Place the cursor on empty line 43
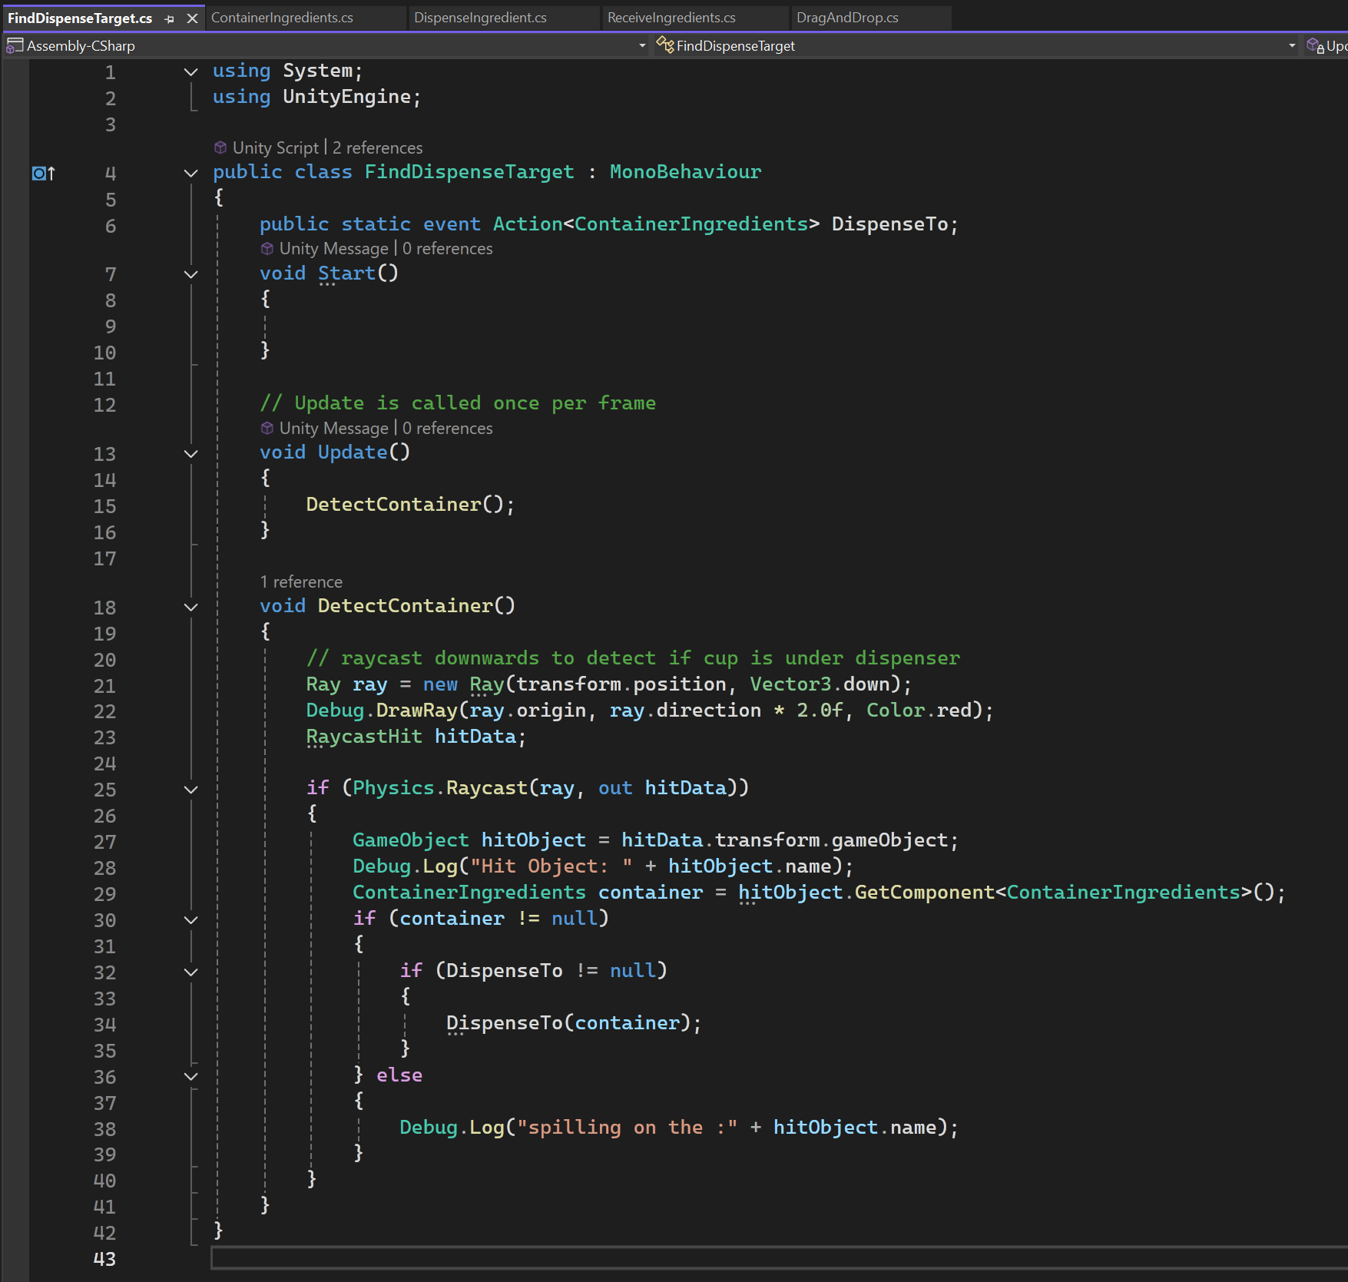The height and width of the screenshot is (1282, 1348). click(x=779, y=1258)
